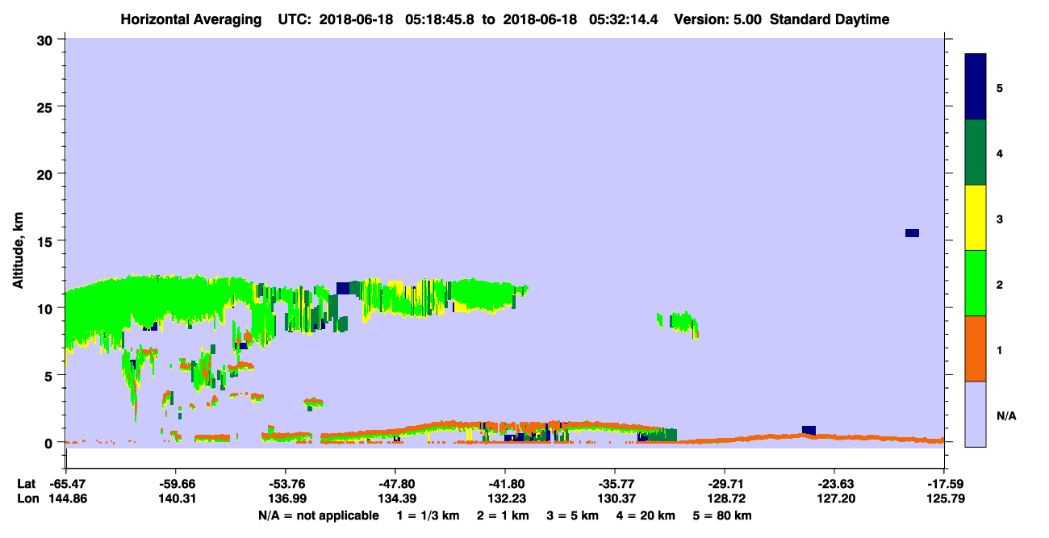Click latitude value '-23.63'
Image resolution: width=1049 pixels, height=538 pixels.
click(x=834, y=484)
